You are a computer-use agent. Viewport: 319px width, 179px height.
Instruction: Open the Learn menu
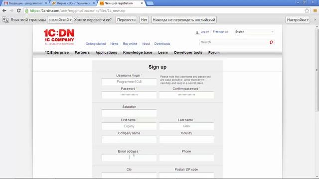(163, 52)
